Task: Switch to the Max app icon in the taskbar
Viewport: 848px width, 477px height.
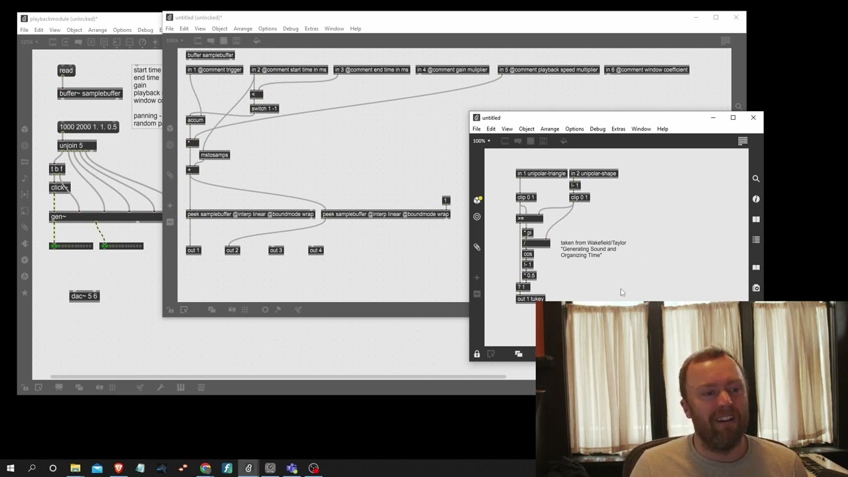Action: point(248,468)
